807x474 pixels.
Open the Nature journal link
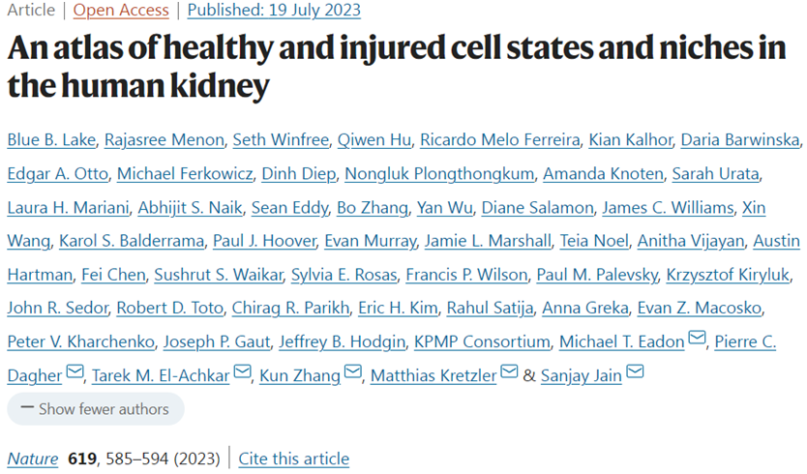pyautogui.click(x=33, y=459)
